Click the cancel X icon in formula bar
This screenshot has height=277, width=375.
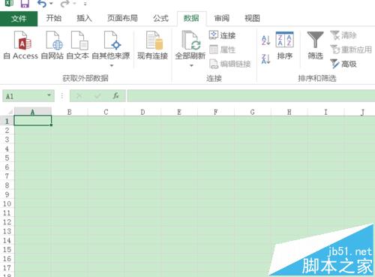click(79, 96)
